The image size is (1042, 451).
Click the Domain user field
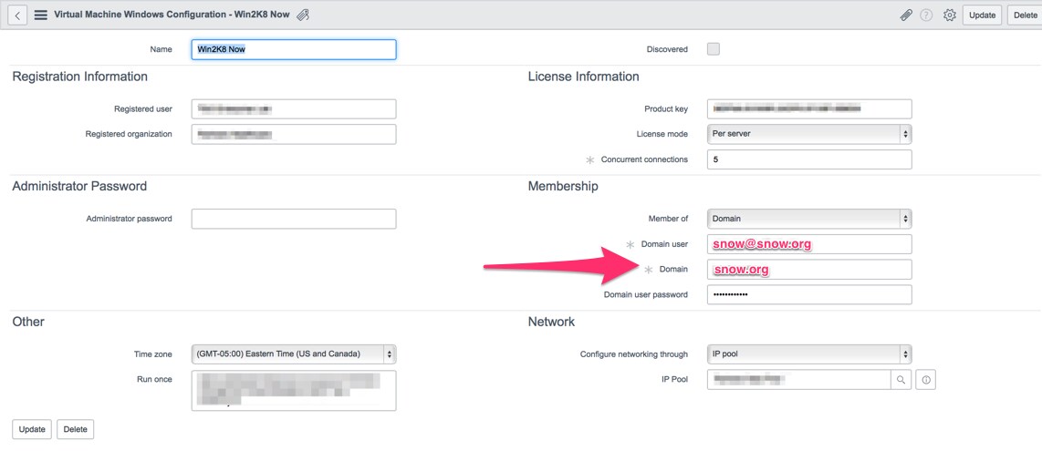[x=808, y=244]
